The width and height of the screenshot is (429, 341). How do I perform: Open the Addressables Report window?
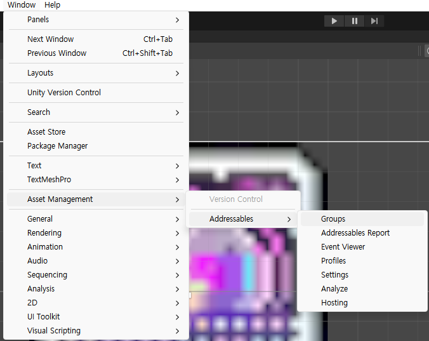click(362, 233)
